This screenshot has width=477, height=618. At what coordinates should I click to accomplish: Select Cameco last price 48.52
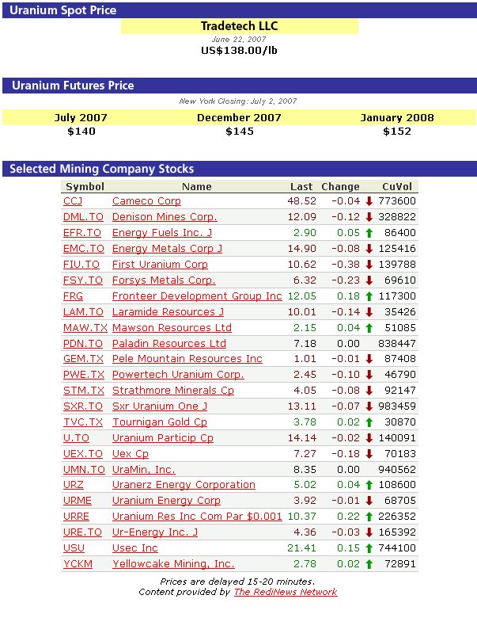302,201
